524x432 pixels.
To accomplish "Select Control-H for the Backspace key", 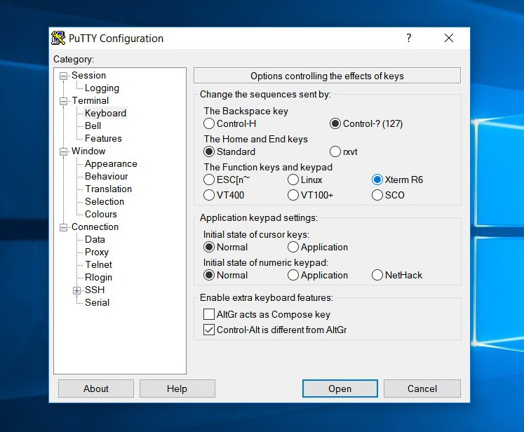I will coord(209,123).
